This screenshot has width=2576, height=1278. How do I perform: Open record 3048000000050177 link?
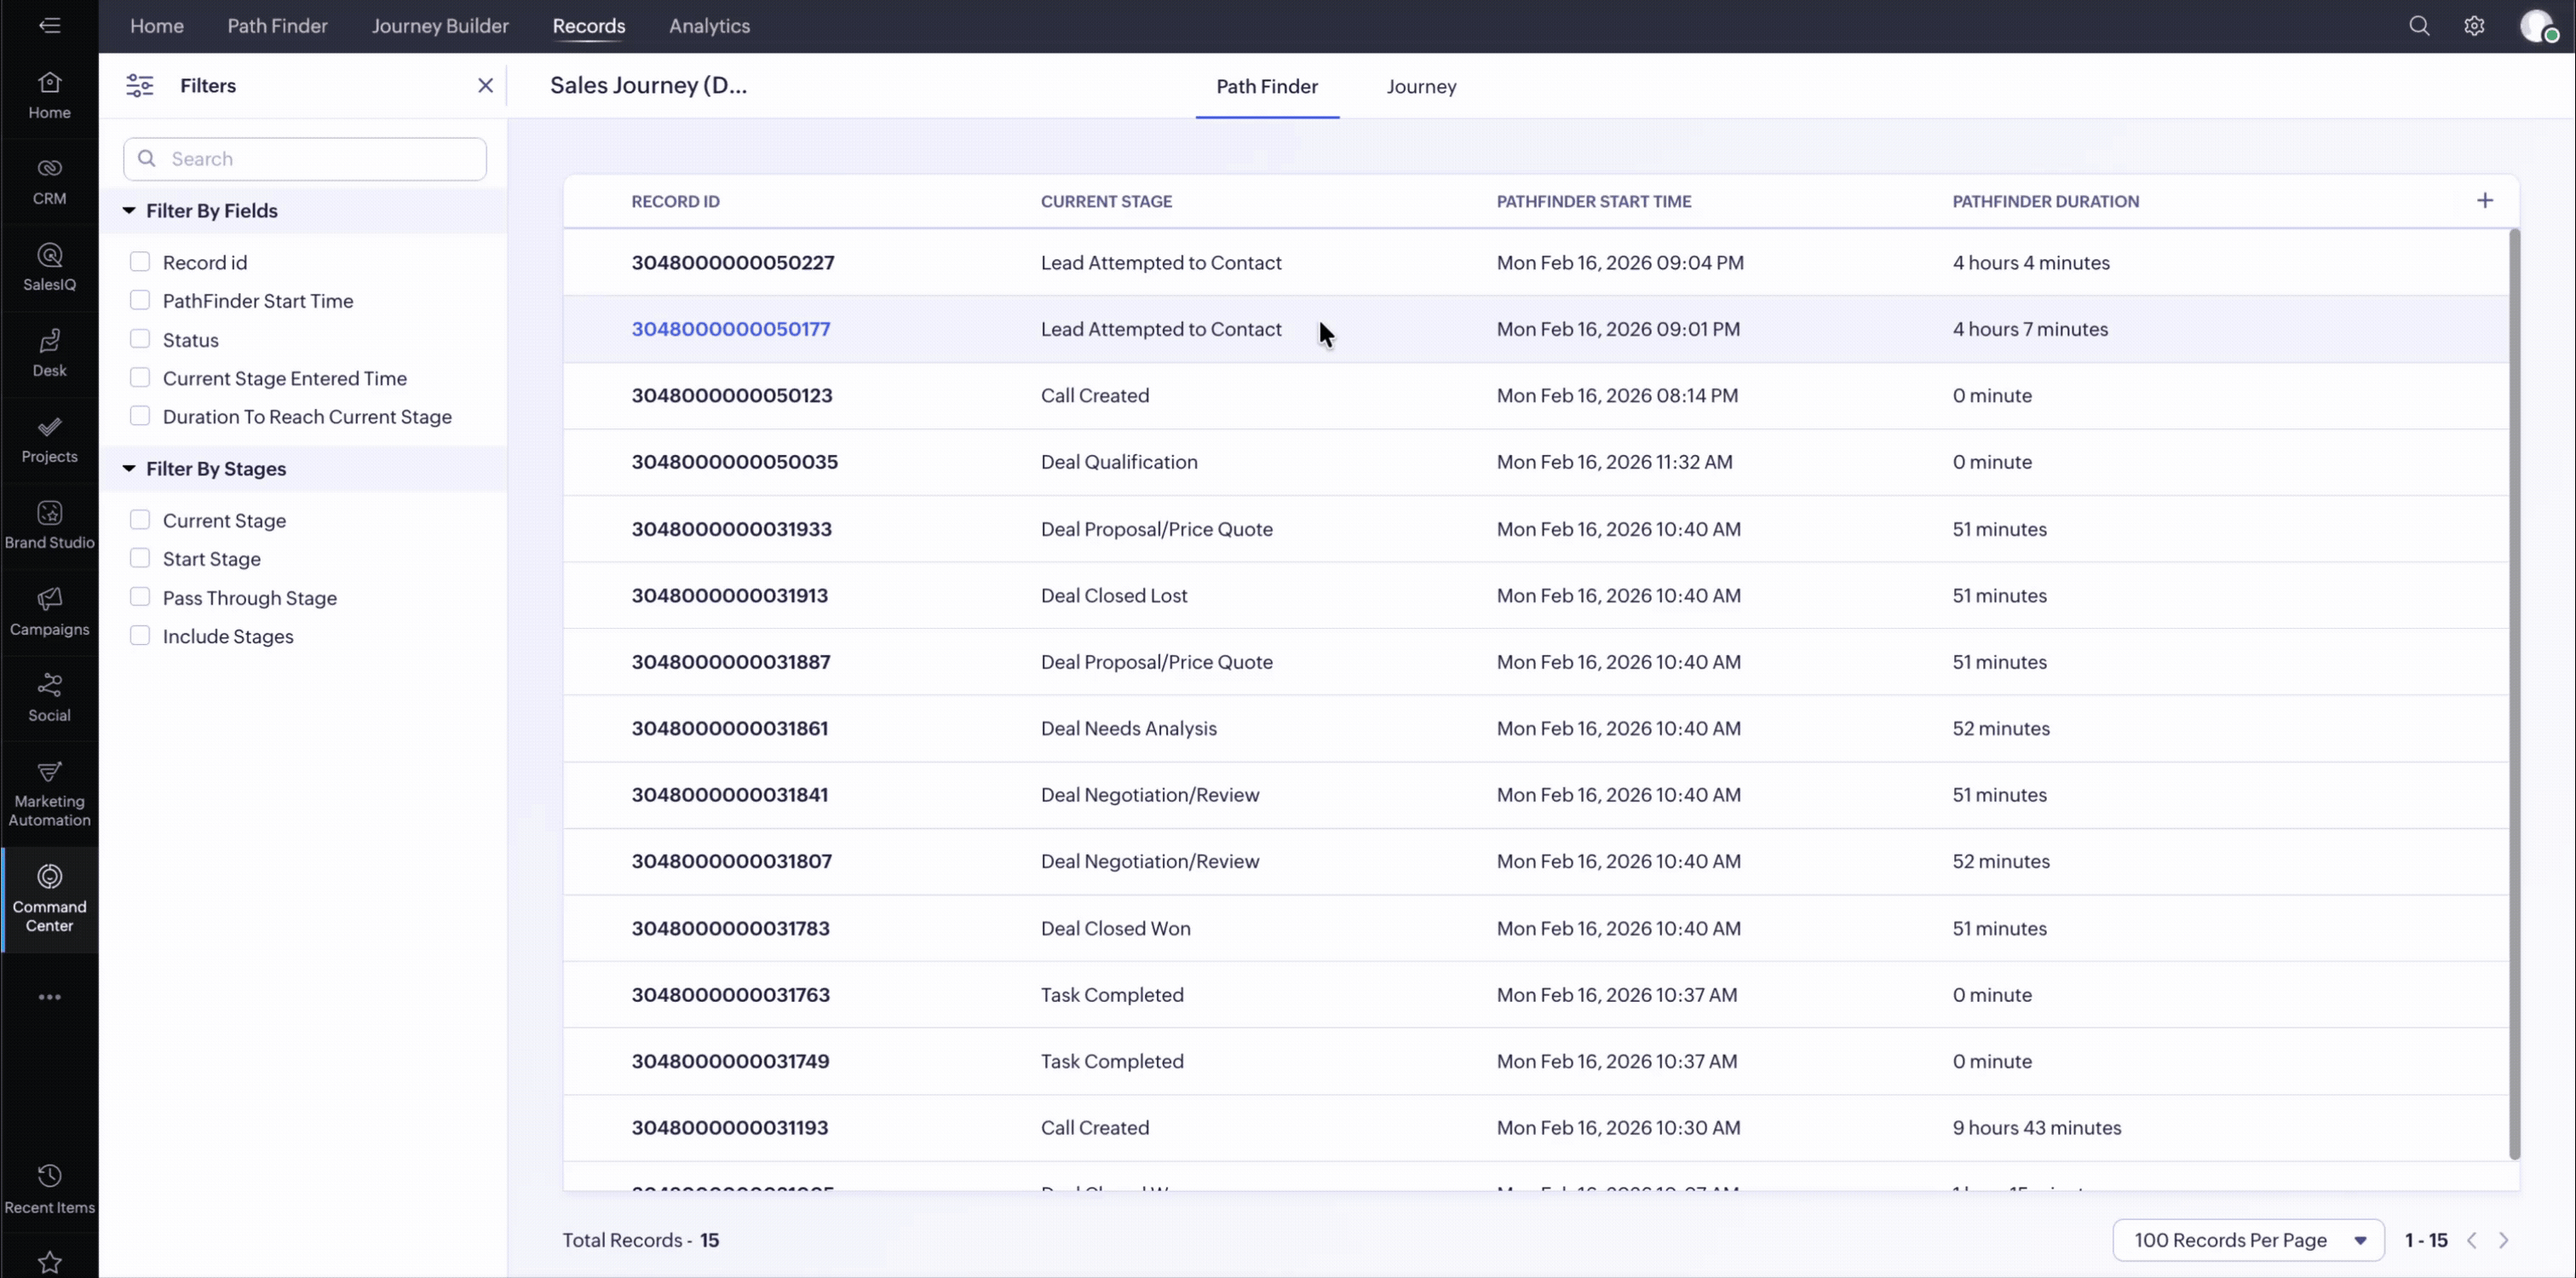730,329
